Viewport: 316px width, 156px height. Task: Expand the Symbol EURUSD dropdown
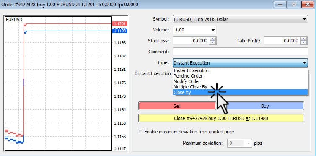click(304, 19)
